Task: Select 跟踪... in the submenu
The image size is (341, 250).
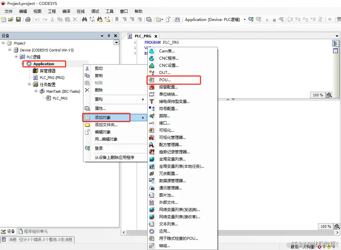Action: [x=182, y=116]
